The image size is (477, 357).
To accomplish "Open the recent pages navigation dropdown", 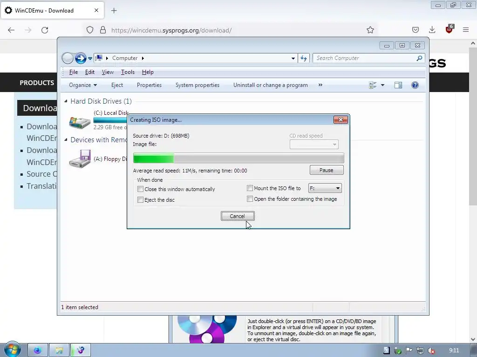I will coord(90,58).
